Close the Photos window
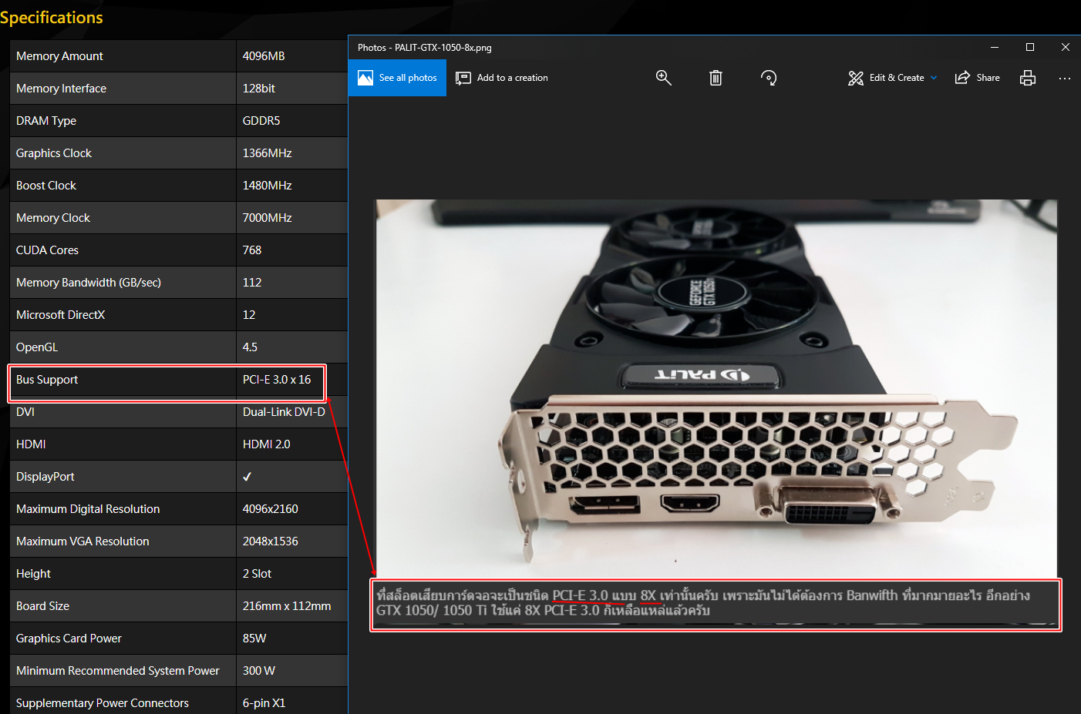This screenshot has width=1081, height=714. point(1065,47)
